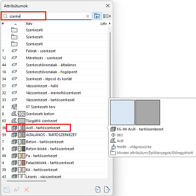Screen dimensions: 196x196
Task: Select the 'Szerkezeti beton' fill
Action: 54,114
